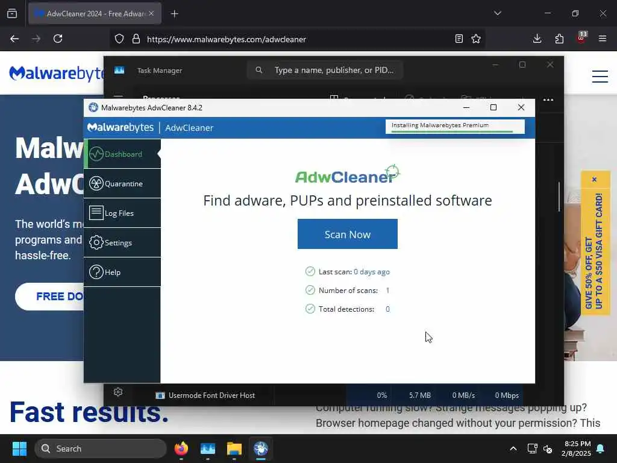Start a scan with Scan Now button
The image size is (617, 463).
click(348, 234)
